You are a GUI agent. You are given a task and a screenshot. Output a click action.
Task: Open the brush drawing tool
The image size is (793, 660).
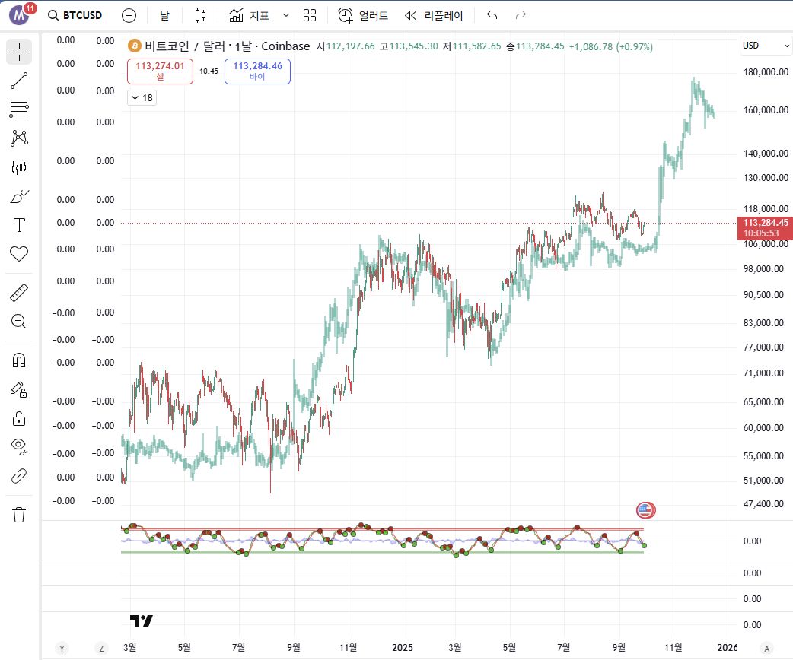click(x=19, y=196)
